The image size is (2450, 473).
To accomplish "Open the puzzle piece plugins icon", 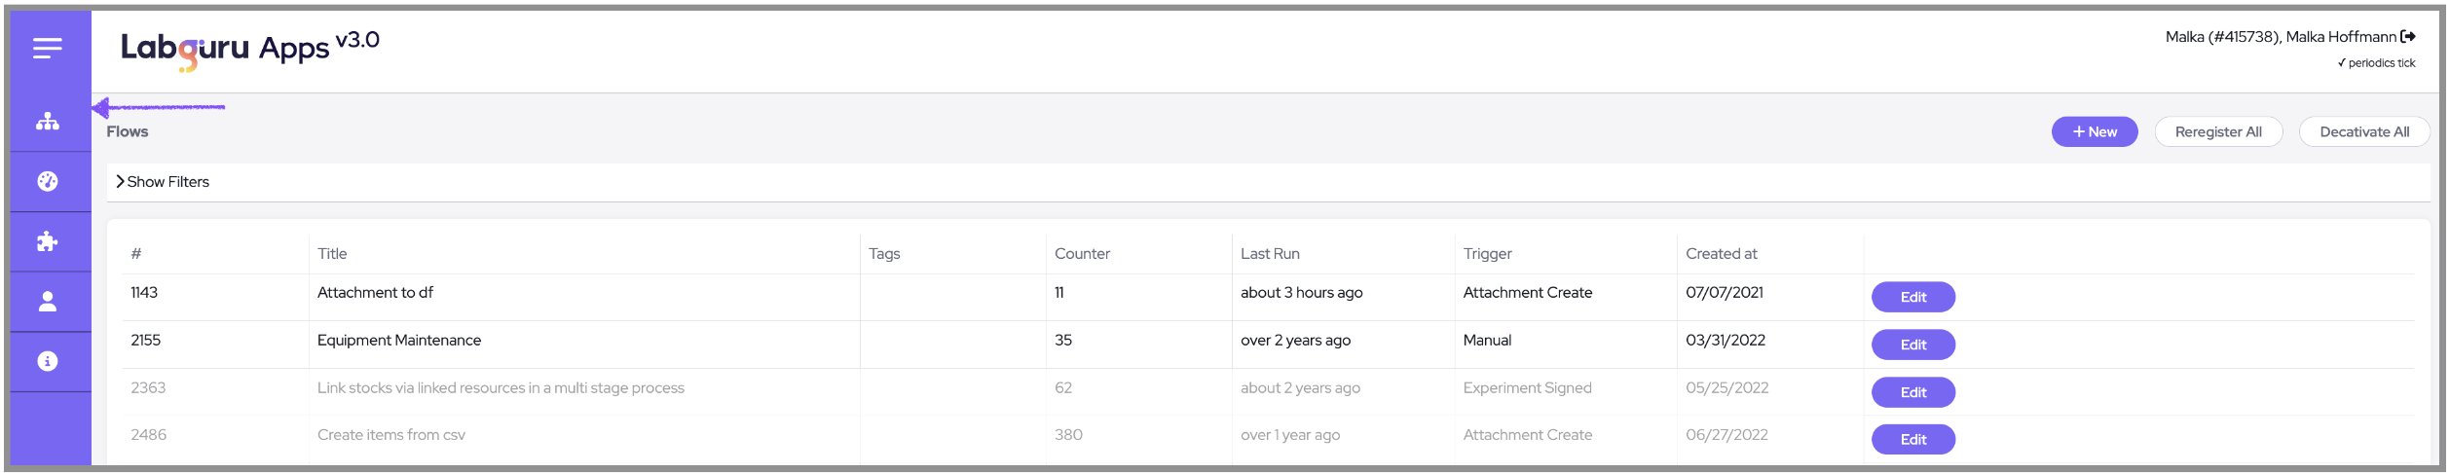I will [48, 241].
